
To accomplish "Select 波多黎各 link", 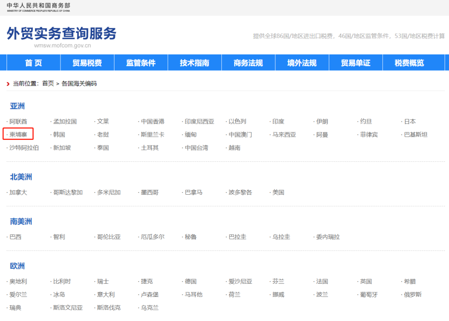I will [x=240, y=193].
